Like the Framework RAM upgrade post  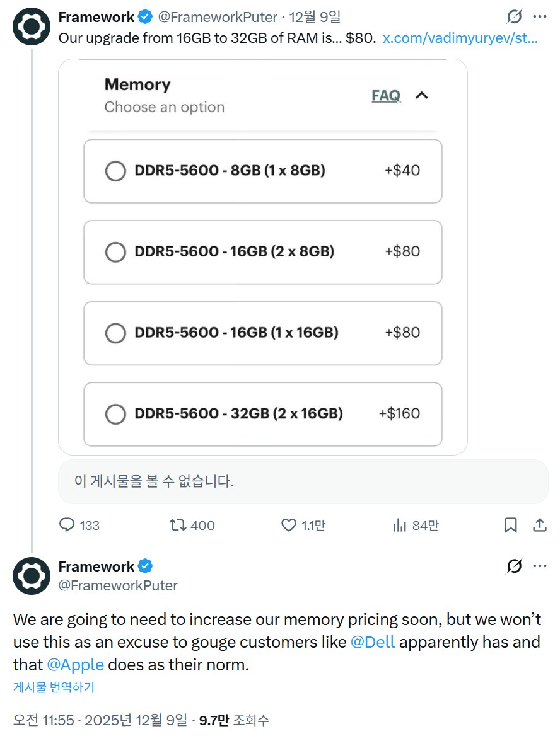[288, 525]
